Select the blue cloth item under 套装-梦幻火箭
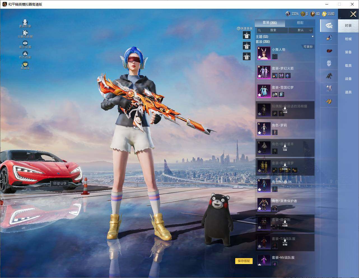 click(288, 76)
